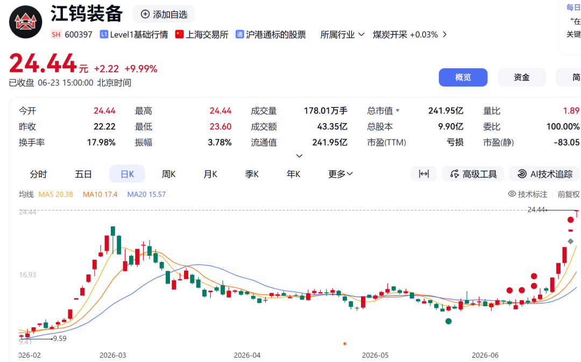The image size is (581, 362).
Task: Click the plus icon in 添加自选
Action: (145, 14)
